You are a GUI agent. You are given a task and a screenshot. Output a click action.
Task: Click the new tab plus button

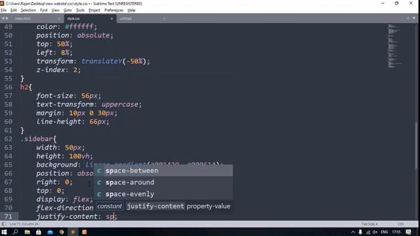click(408, 18)
